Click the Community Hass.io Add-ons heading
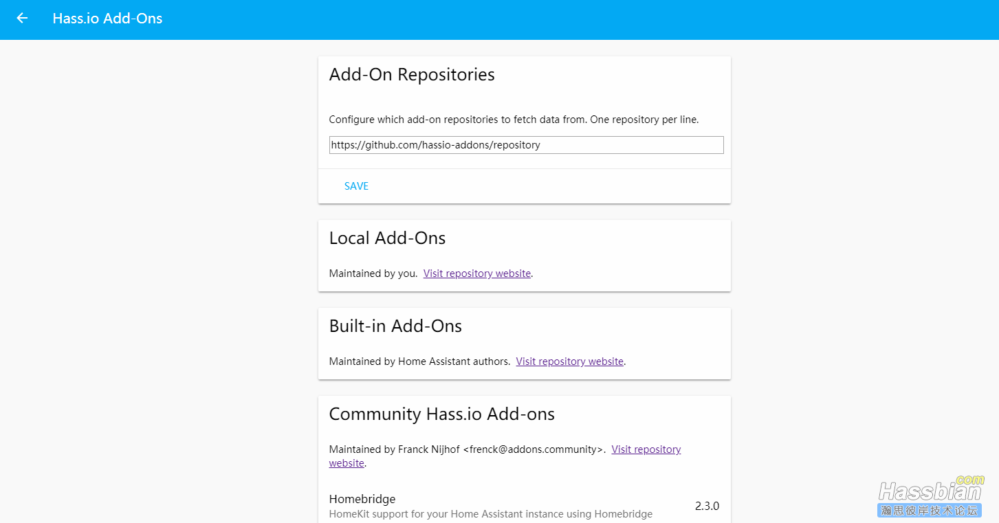 pos(441,414)
